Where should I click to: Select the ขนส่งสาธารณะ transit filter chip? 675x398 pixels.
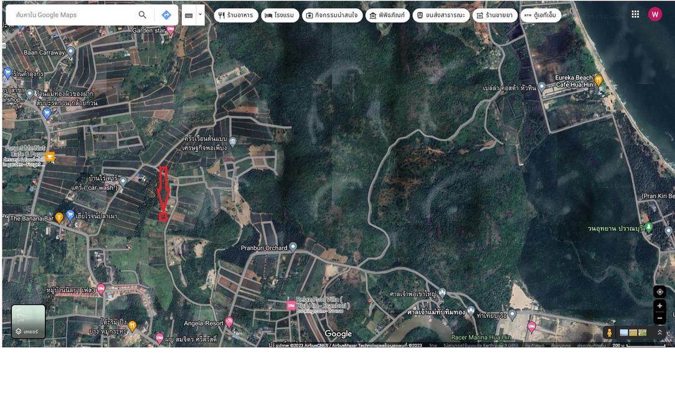pyautogui.click(x=441, y=15)
